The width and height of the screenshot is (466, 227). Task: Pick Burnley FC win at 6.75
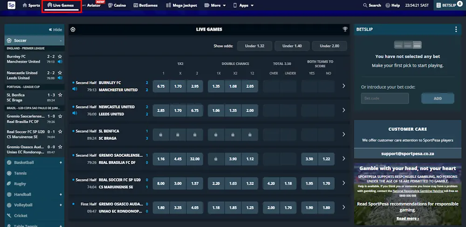[161, 87]
